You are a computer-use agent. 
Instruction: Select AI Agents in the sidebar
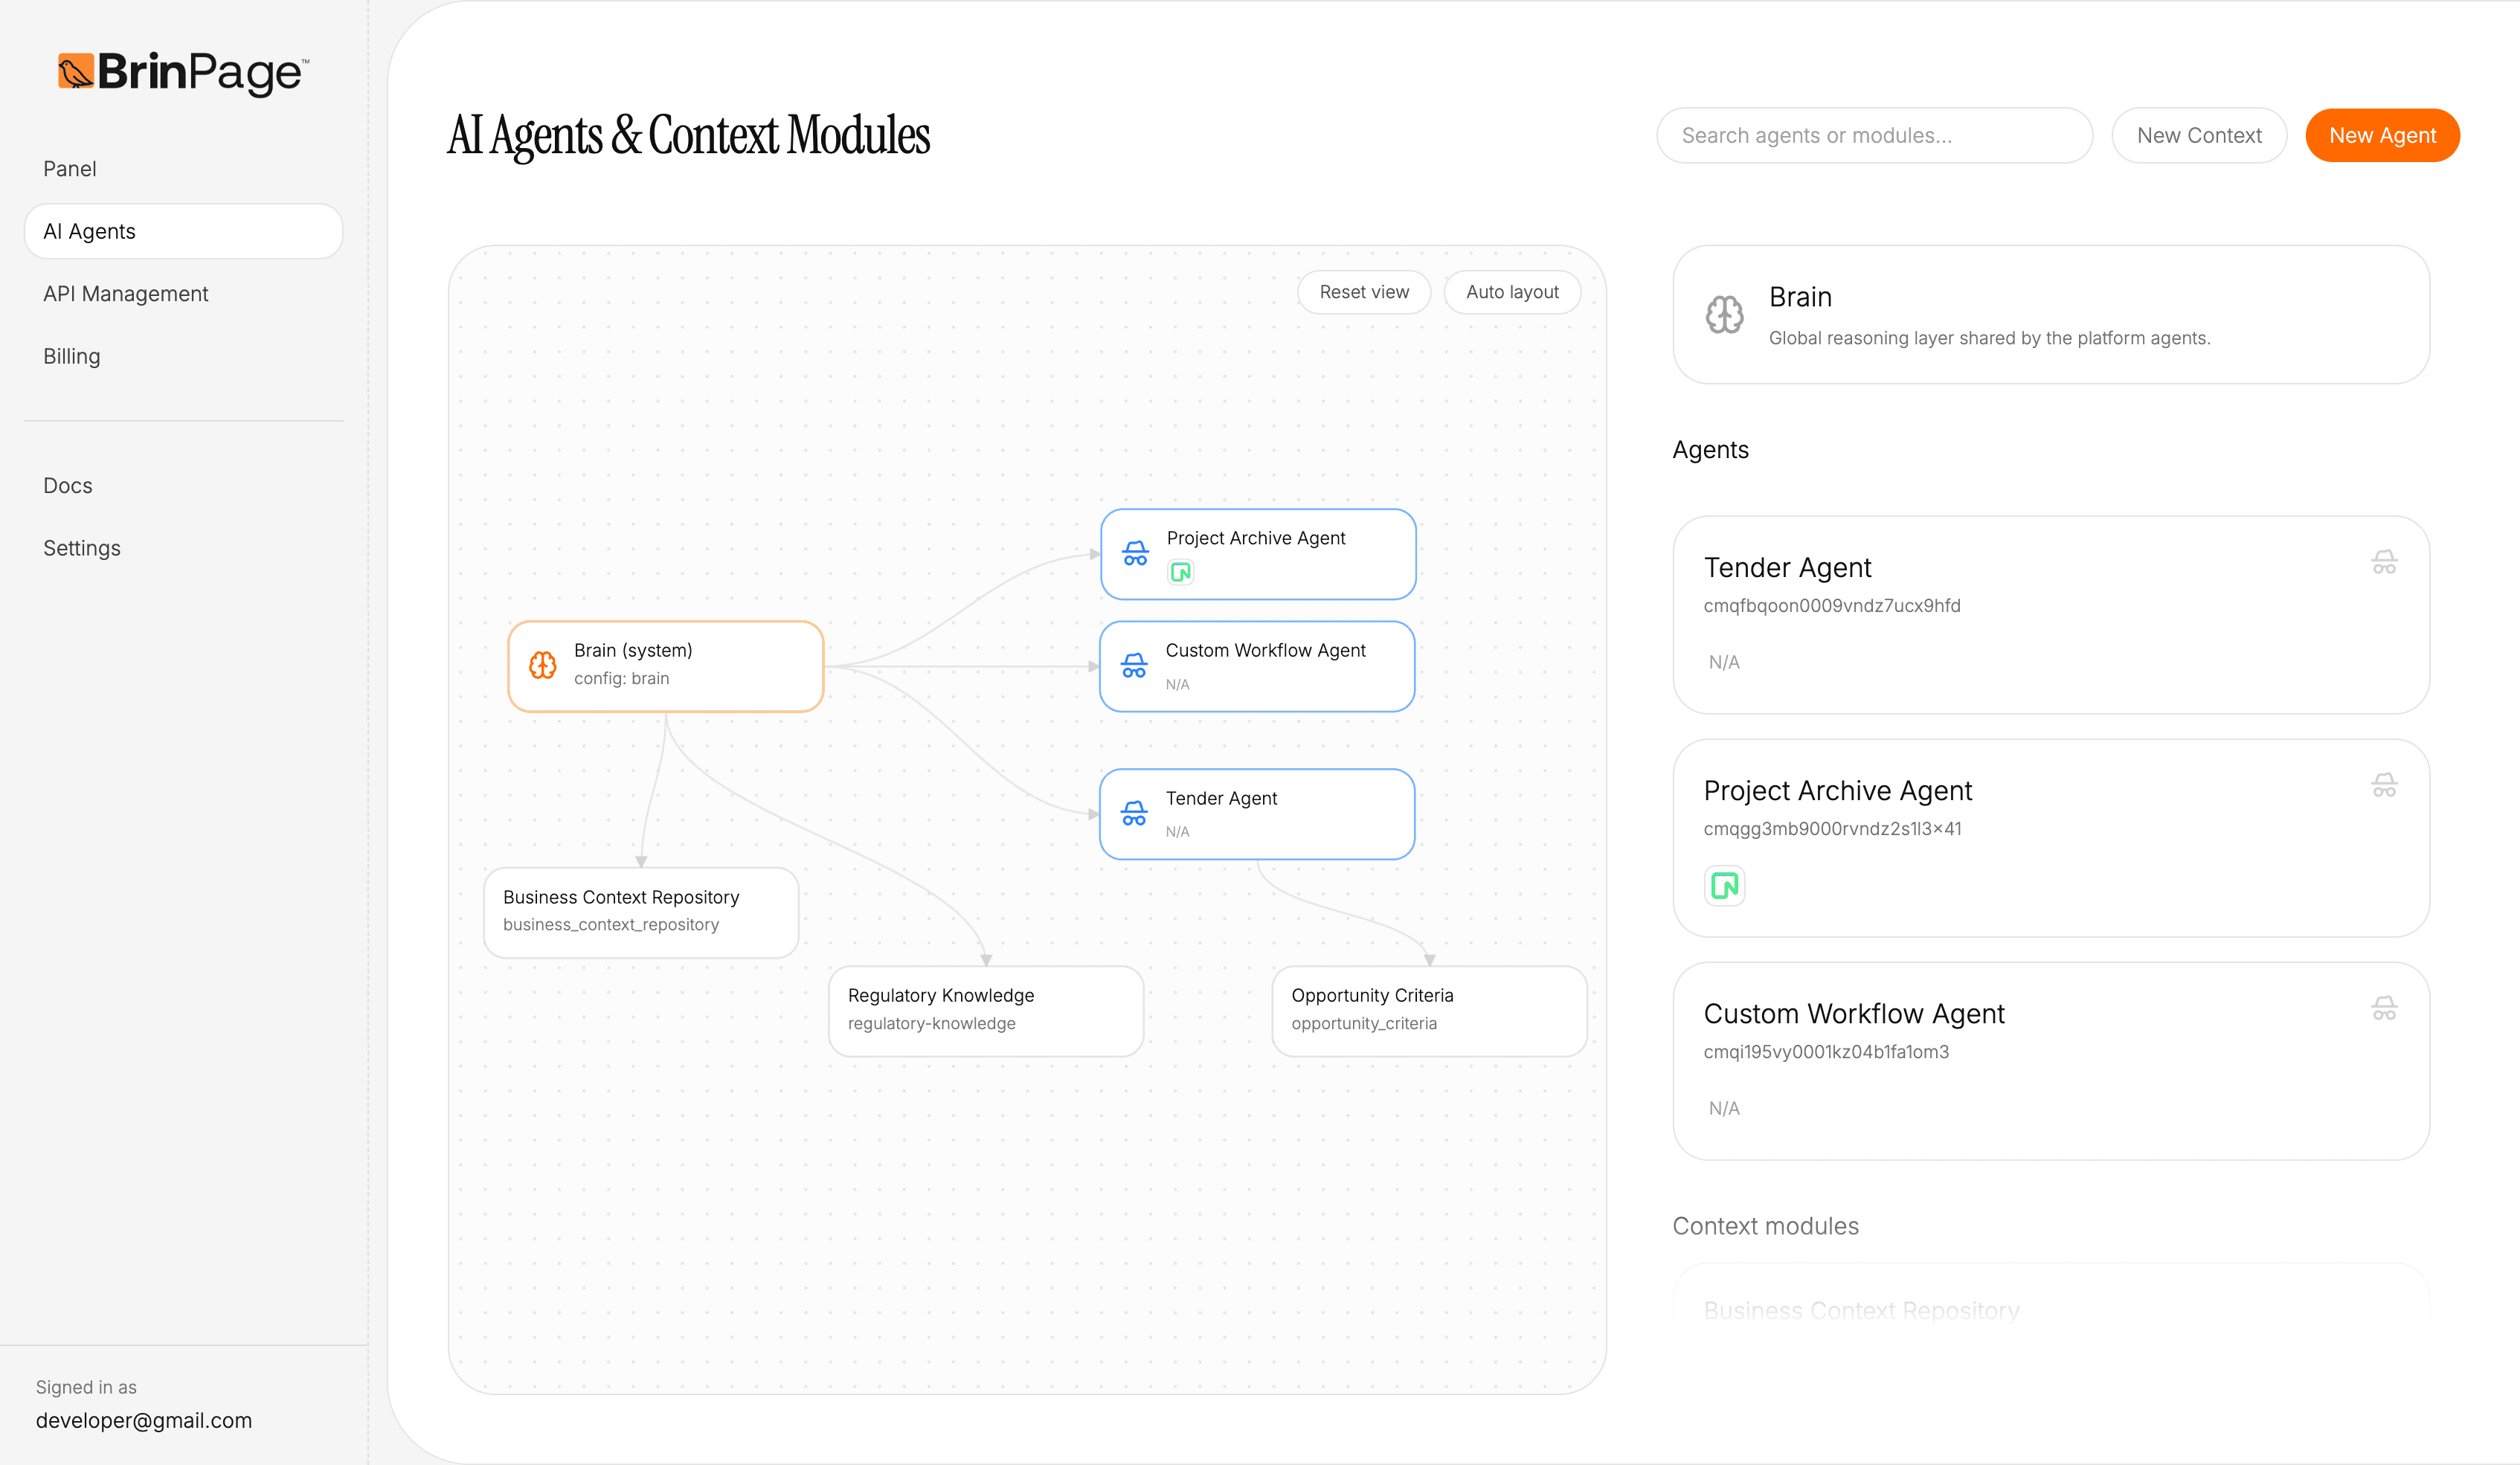tap(184, 231)
